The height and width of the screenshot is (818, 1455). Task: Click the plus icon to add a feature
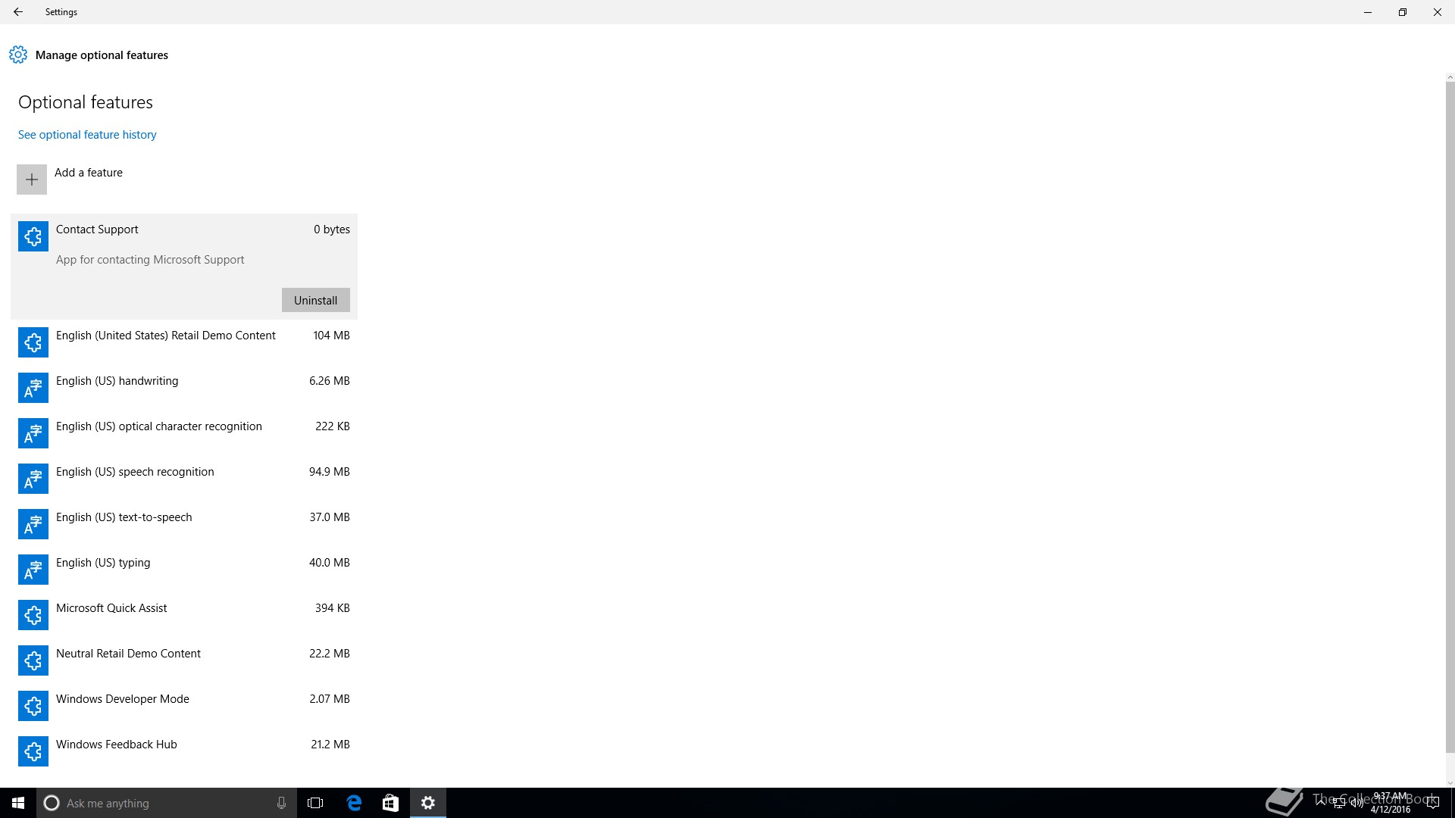(x=32, y=180)
